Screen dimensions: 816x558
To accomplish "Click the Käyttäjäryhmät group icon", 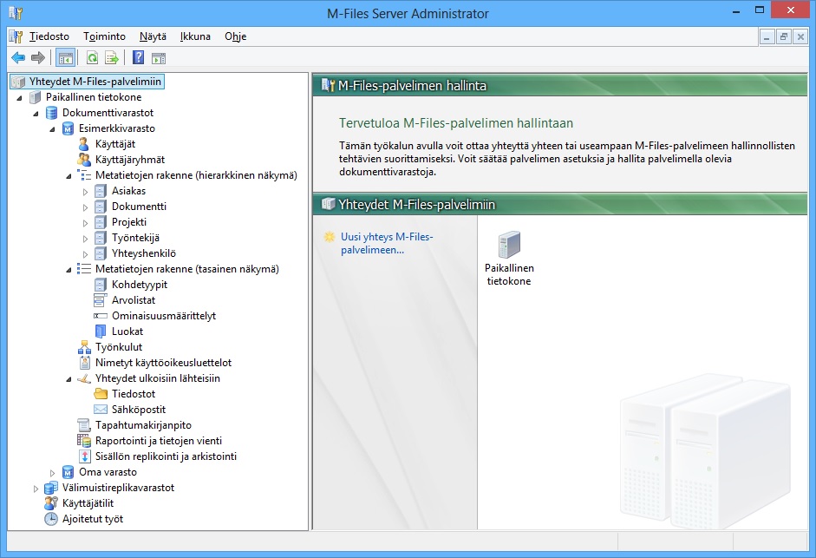I will (x=84, y=160).
